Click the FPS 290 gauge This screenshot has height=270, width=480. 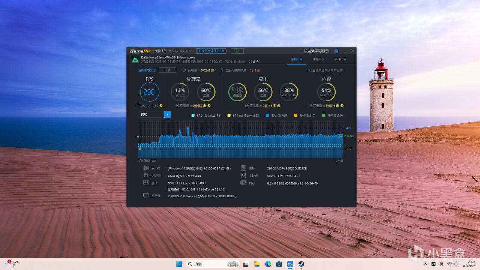[x=150, y=92]
